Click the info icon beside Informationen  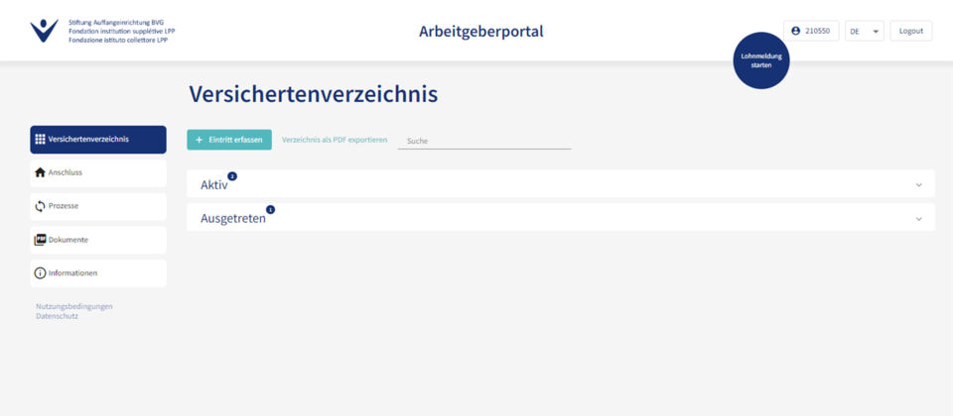coord(40,273)
